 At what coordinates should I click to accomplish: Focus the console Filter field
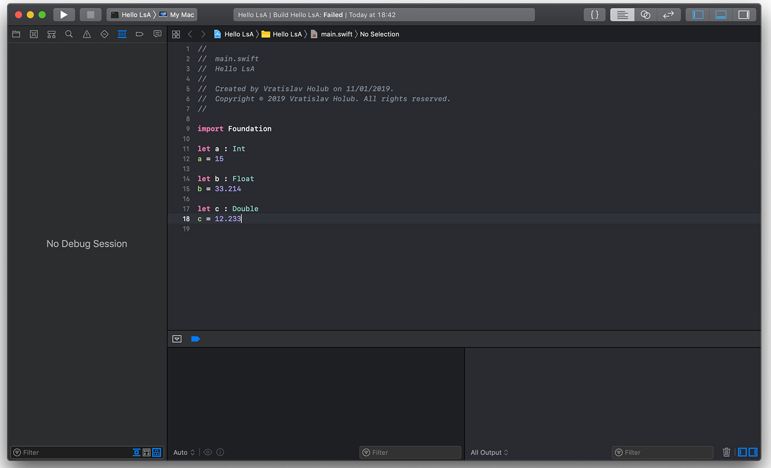(662, 452)
